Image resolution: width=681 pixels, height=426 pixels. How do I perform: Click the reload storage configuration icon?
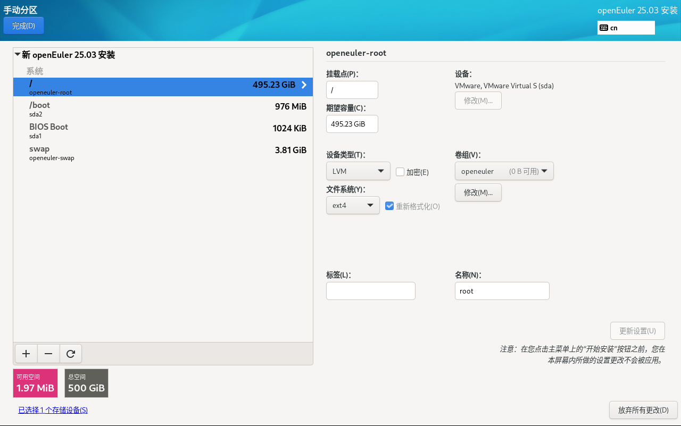(71, 354)
